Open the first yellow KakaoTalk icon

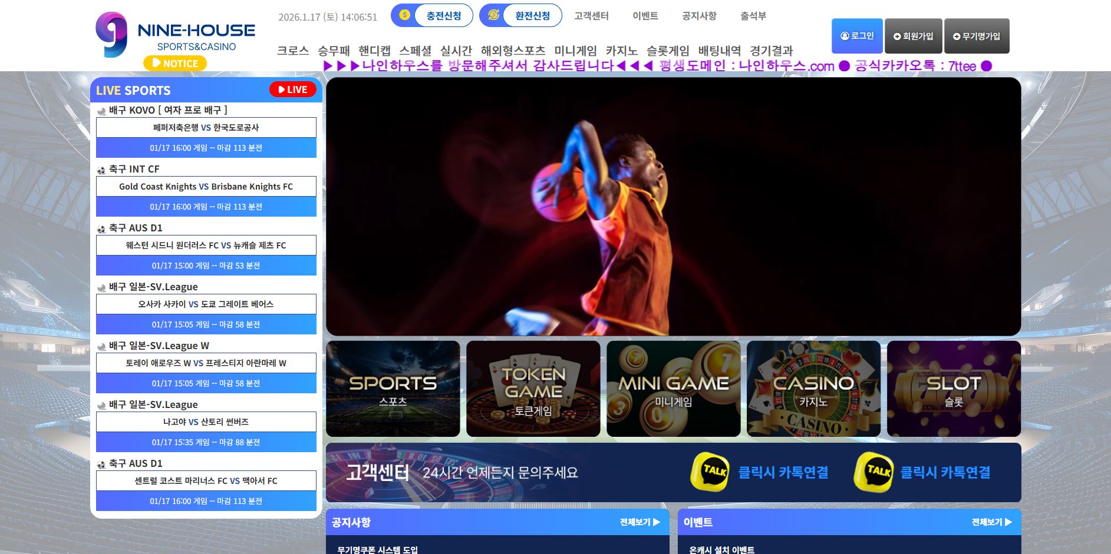click(x=710, y=472)
